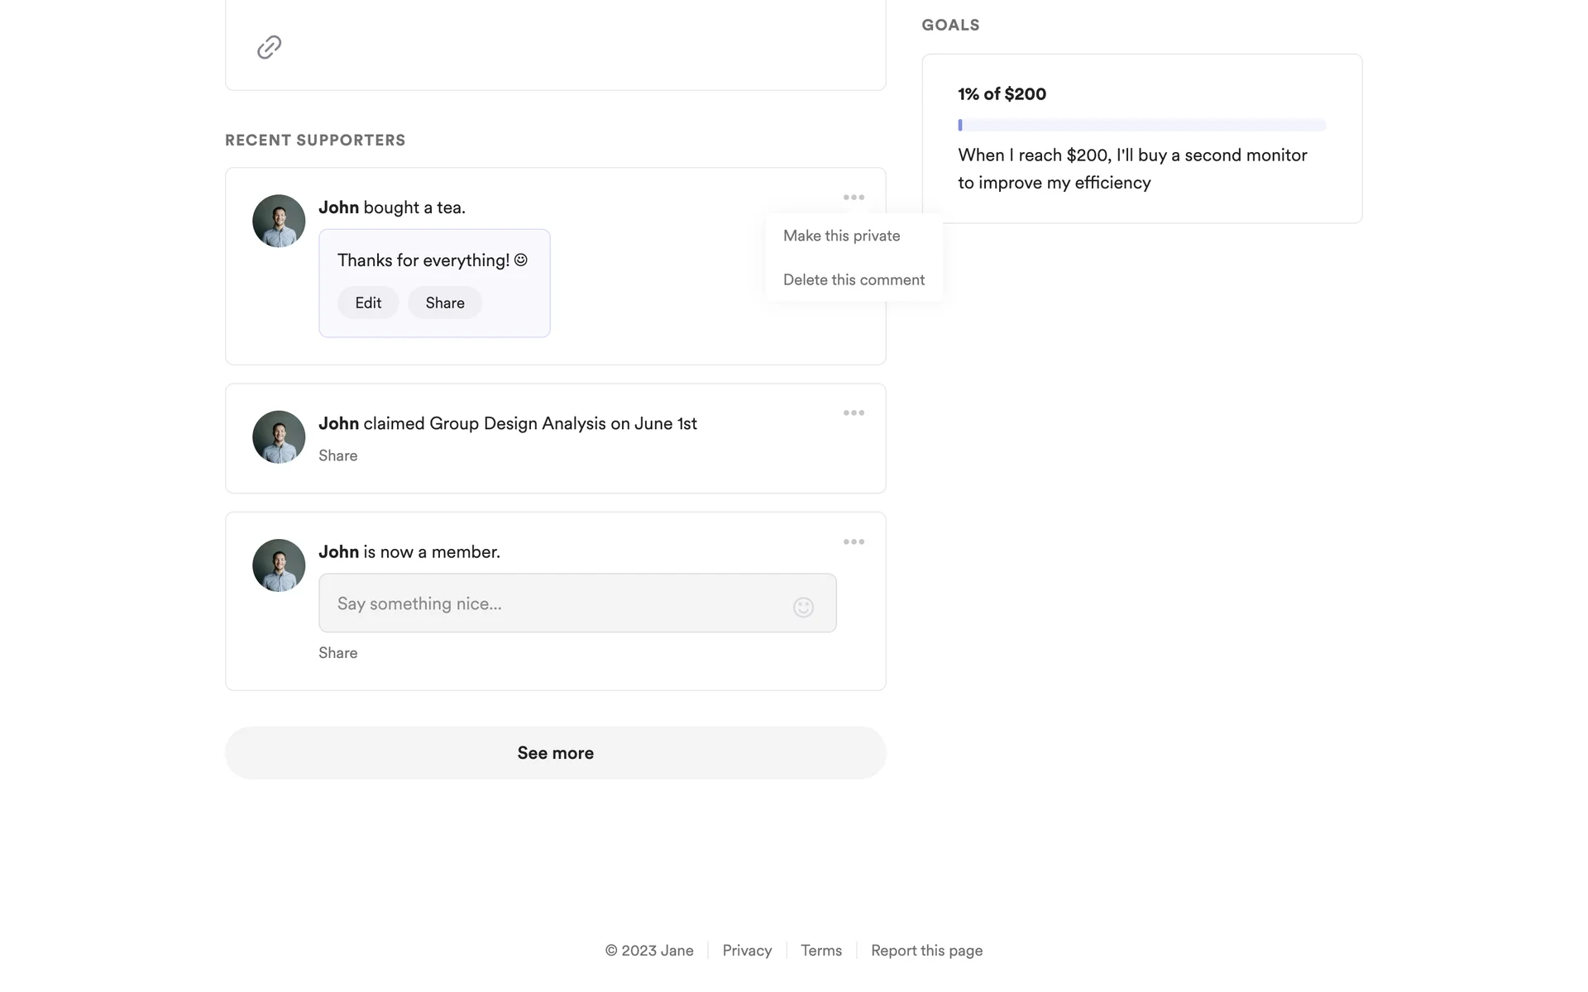
Task: Click Share under the new member post
Action: point(337,653)
